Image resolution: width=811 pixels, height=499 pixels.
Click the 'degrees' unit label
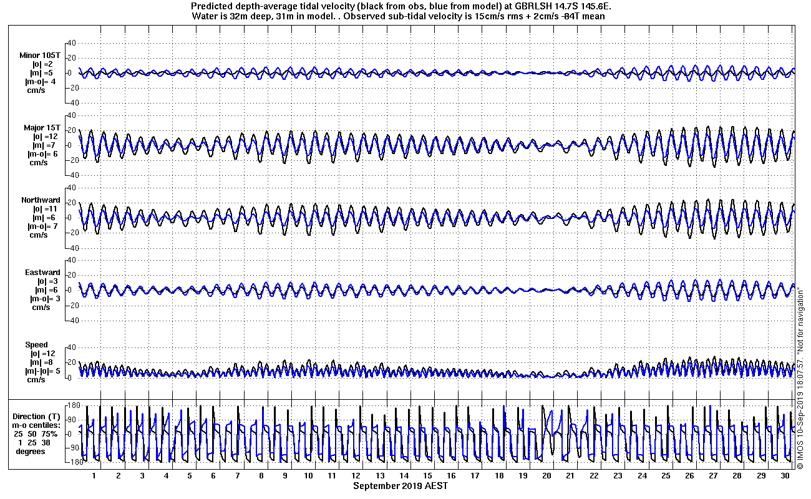31,451
